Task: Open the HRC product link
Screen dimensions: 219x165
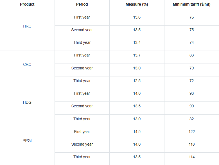Action: point(27,26)
